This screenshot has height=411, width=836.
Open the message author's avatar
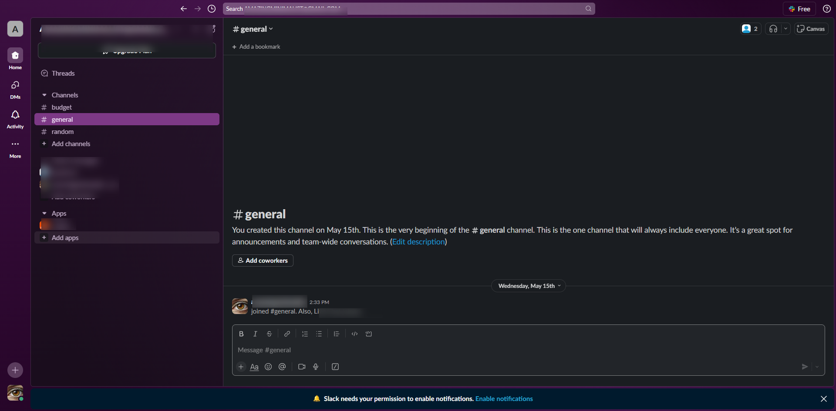240,306
